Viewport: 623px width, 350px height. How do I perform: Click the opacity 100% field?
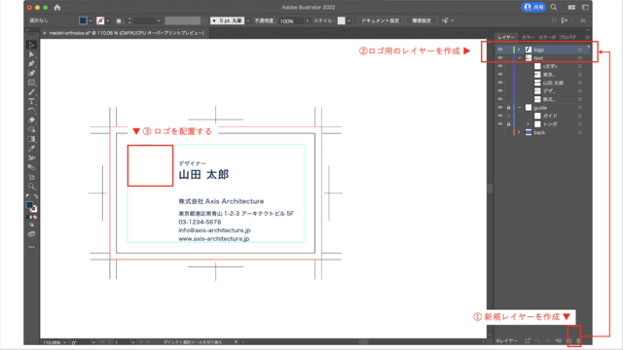click(291, 21)
